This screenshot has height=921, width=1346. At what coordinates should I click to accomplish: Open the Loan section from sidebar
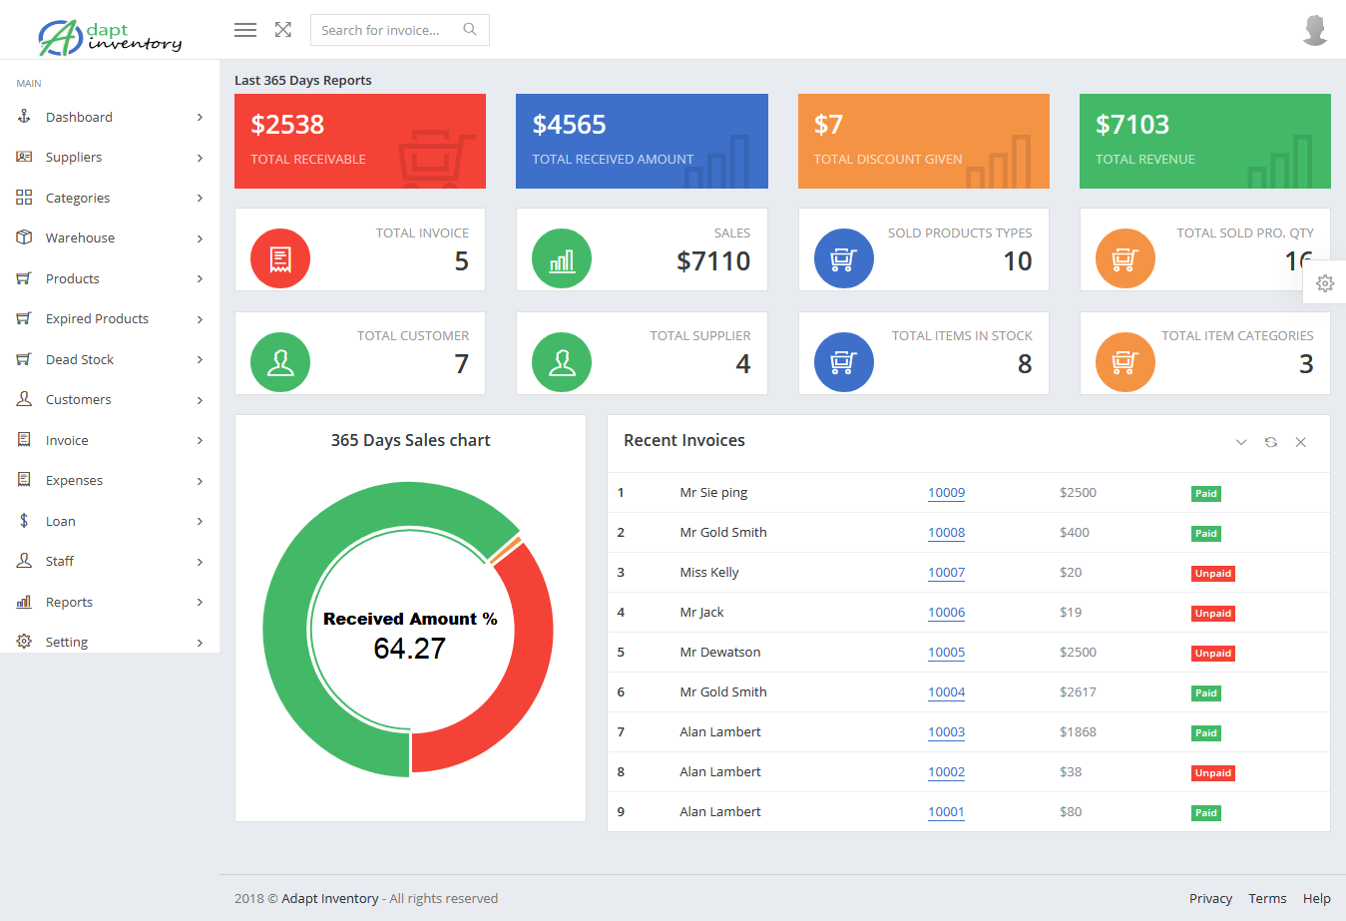tap(60, 521)
